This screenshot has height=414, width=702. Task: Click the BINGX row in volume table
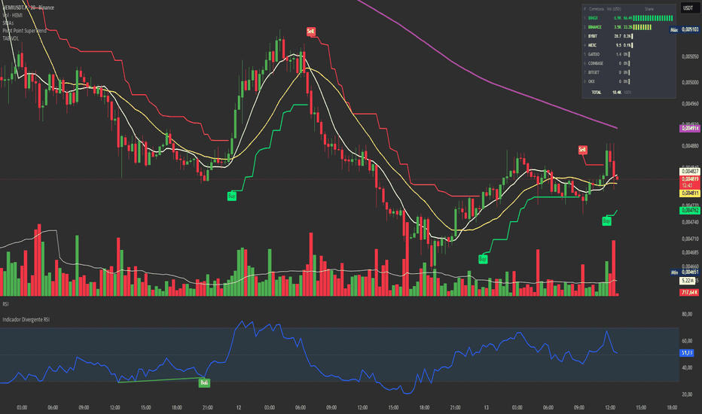(x=629, y=18)
